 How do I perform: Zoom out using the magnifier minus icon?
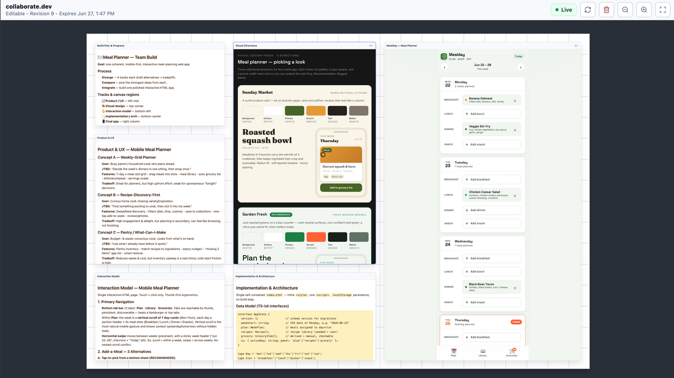[x=625, y=9]
